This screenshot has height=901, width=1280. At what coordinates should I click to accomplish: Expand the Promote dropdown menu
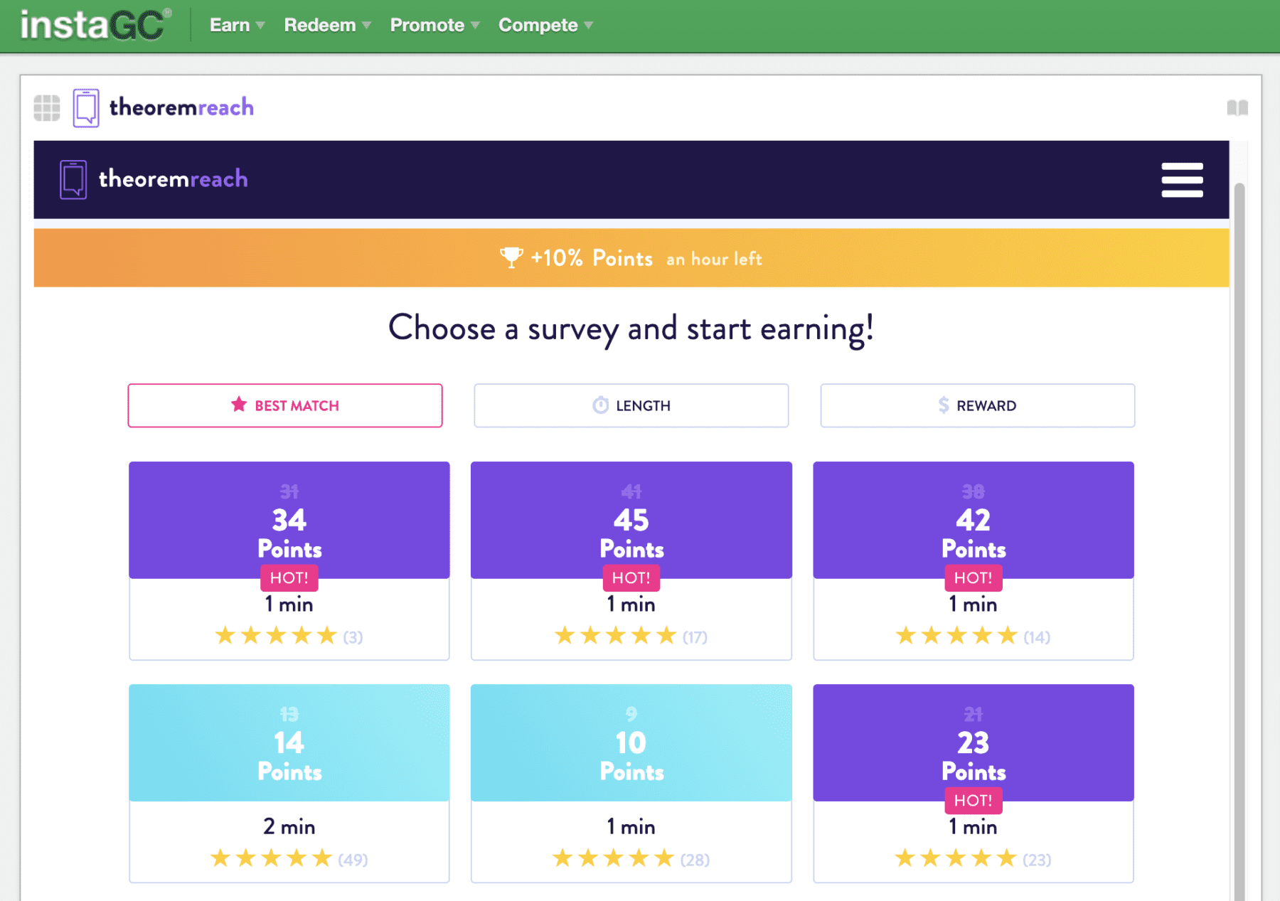[x=434, y=26]
